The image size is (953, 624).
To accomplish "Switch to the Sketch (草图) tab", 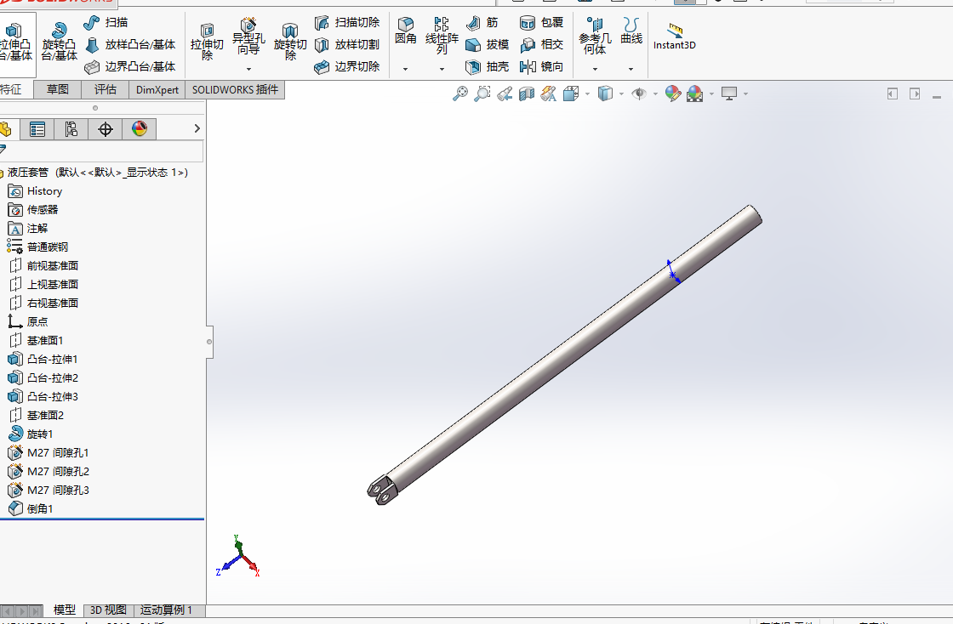I will [x=58, y=89].
